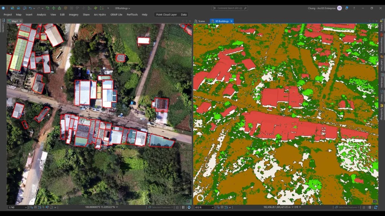
Task: Open the Undo history dropdown arrow
Action: click(34, 8)
